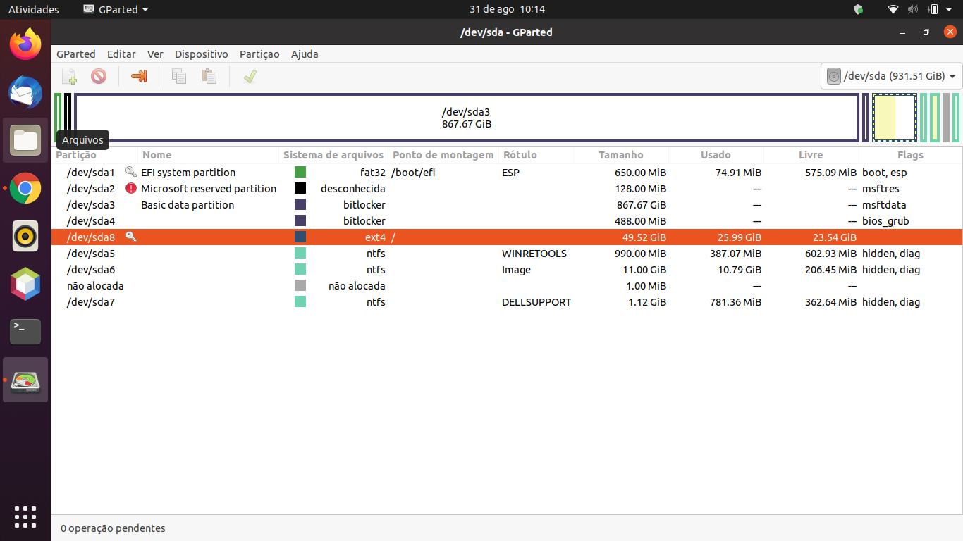Image resolution: width=963 pixels, height=541 pixels.
Task: Select the /dev/sda6 partition row
Action: point(507,269)
